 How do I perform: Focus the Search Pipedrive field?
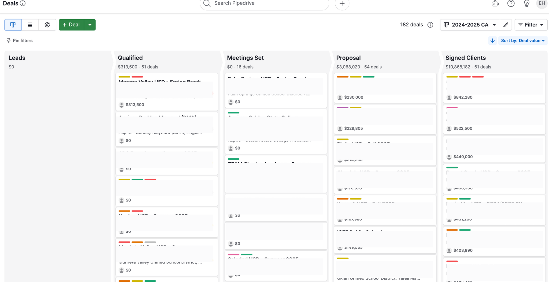point(264,3)
